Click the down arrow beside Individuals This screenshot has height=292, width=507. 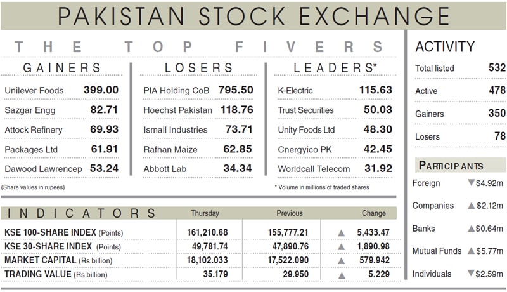[x=471, y=274]
